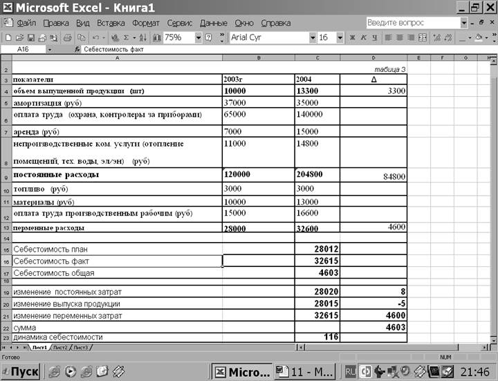This screenshot has width=498, height=381.
Task: Open the font size 16 dropdown
Action: [340, 37]
